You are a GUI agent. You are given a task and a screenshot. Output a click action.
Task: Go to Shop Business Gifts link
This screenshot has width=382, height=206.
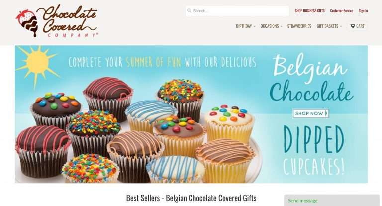(310, 11)
